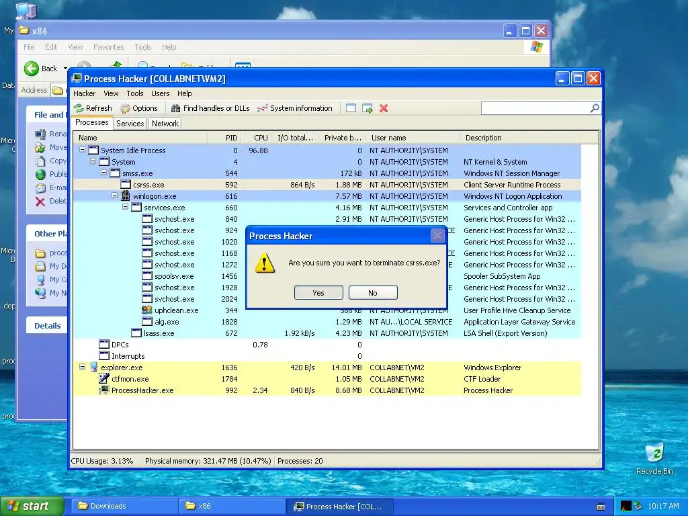The width and height of the screenshot is (688, 516).
Task: Click the Process Hacker taskbar button
Action: (x=340, y=506)
